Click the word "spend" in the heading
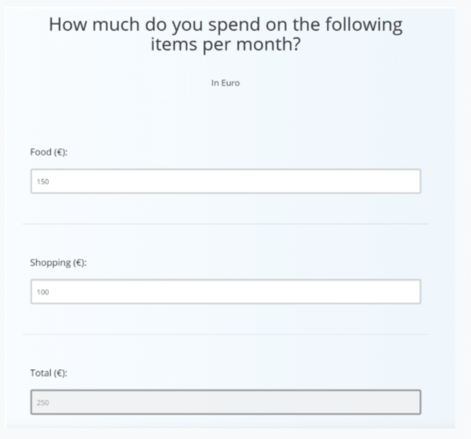The width and height of the screenshot is (471, 439). click(235, 25)
